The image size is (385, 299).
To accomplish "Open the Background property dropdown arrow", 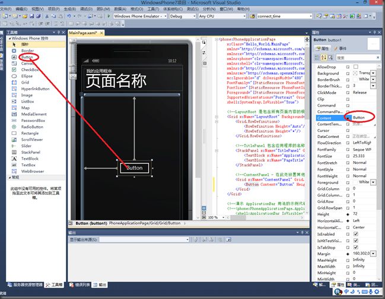I will click(373, 73).
